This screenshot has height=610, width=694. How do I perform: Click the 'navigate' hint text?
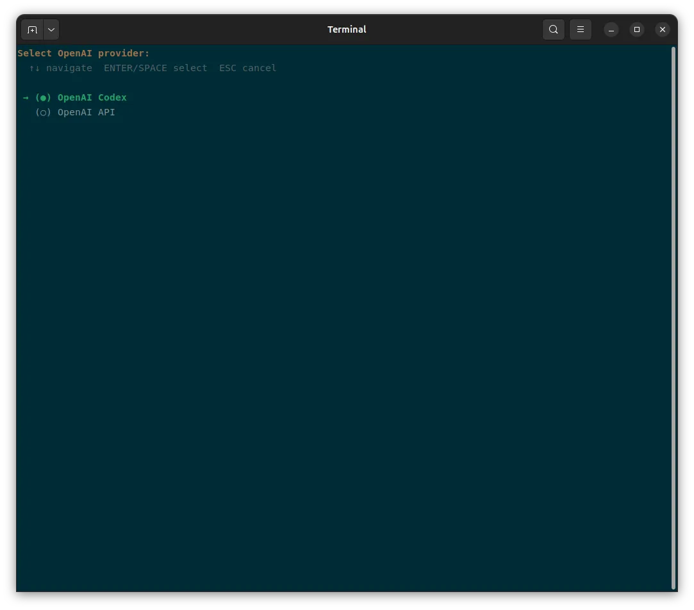[x=69, y=68]
